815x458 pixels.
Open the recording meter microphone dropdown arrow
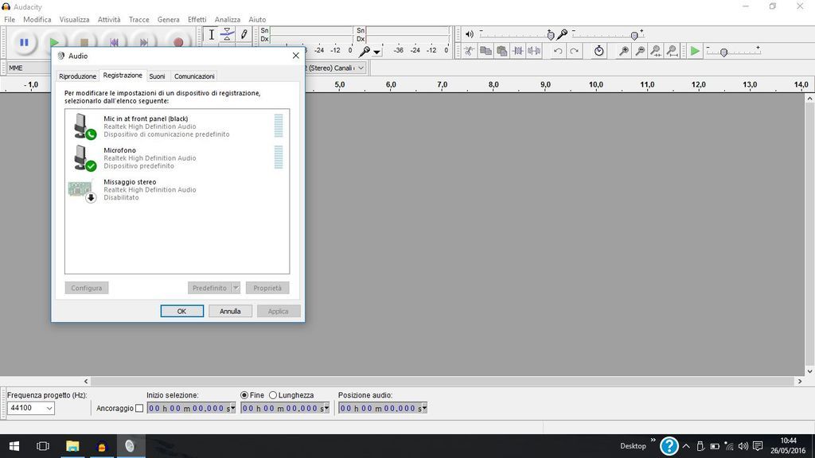tap(376, 51)
